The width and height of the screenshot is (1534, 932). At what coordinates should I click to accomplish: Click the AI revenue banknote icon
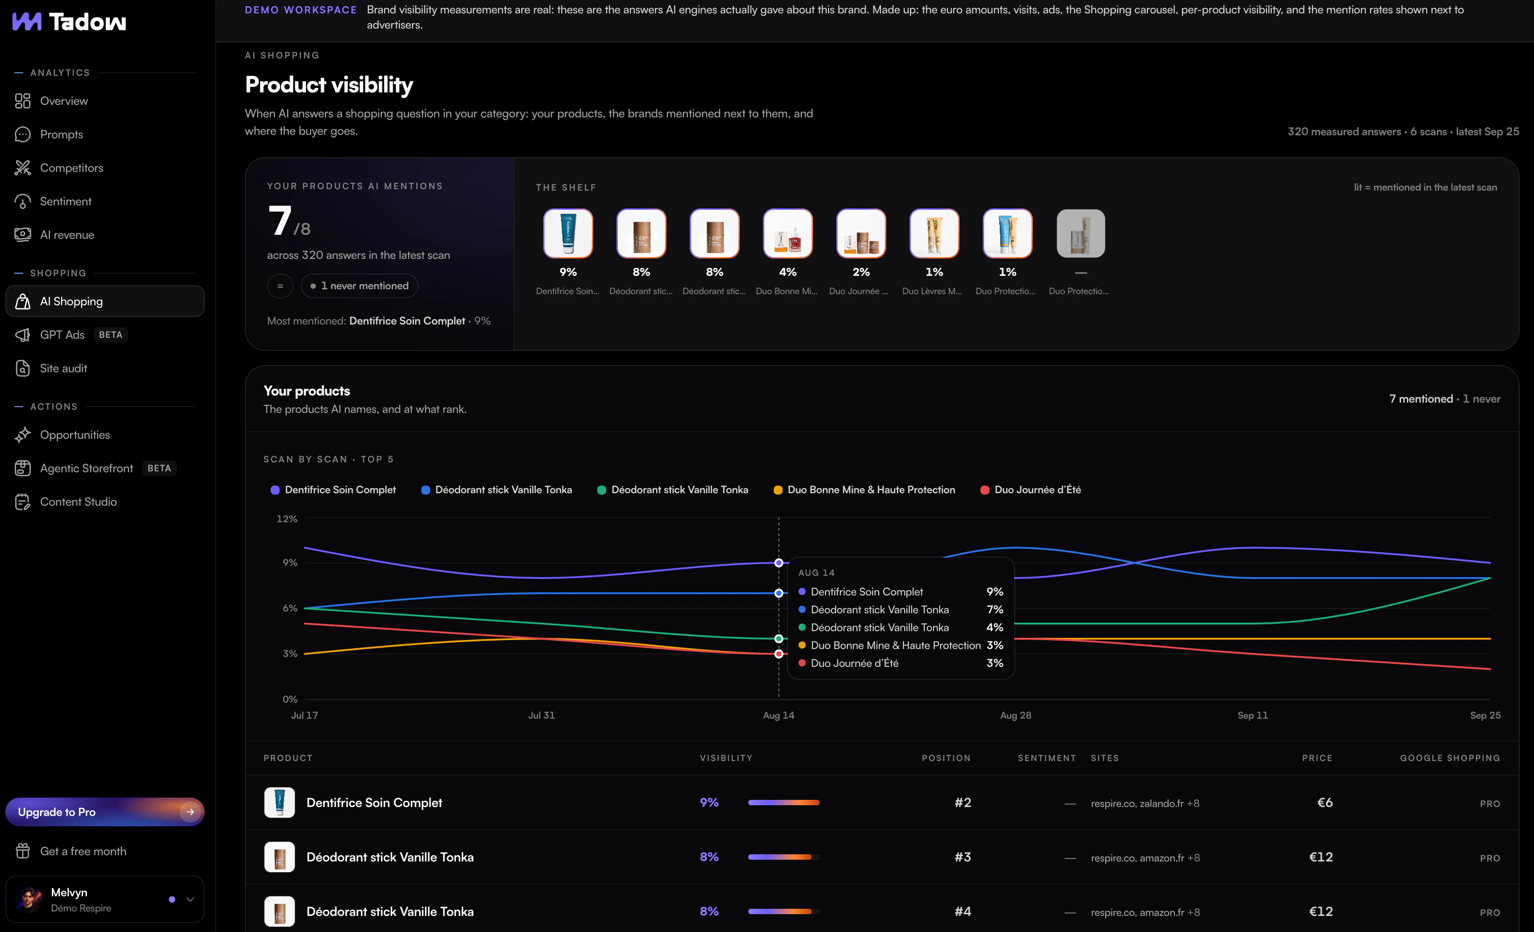click(22, 234)
